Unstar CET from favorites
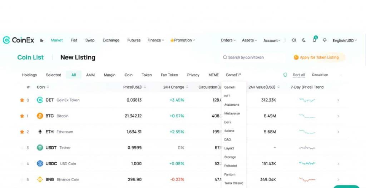Image resolution: width=366 pixels, height=188 pixels. click(22, 100)
